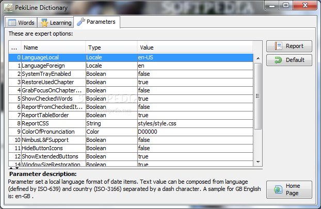Close the PekiLine Dictionary window
The width and height of the screenshot is (321, 209).
(x=305, y=6)
